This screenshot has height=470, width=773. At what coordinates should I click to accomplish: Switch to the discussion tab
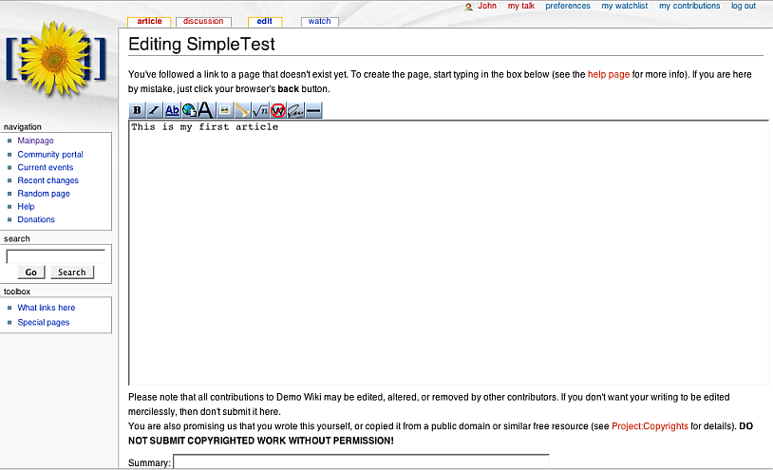click(x=203, y=21)
